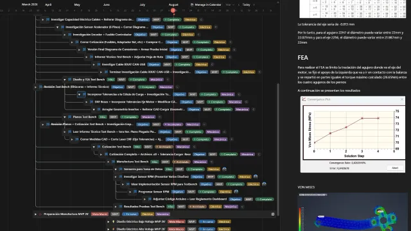
Task: Collapse Planos Test Bench row
Action: (65, 117)
